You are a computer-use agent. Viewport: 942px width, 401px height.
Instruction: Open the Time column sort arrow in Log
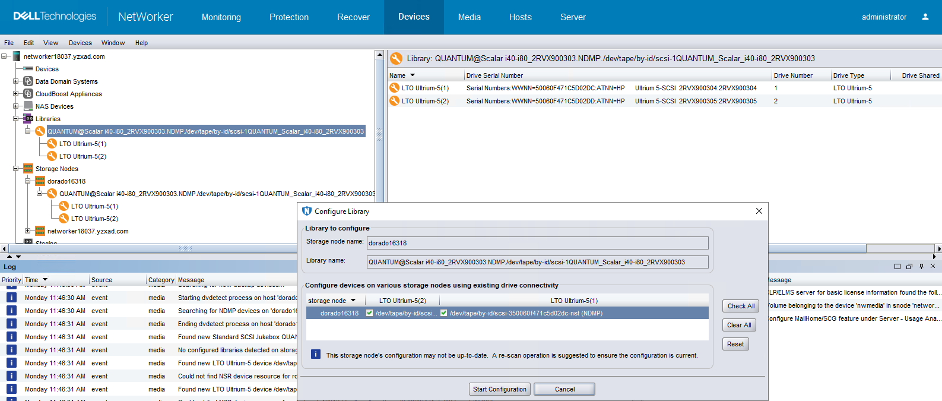tap(45, 280)
